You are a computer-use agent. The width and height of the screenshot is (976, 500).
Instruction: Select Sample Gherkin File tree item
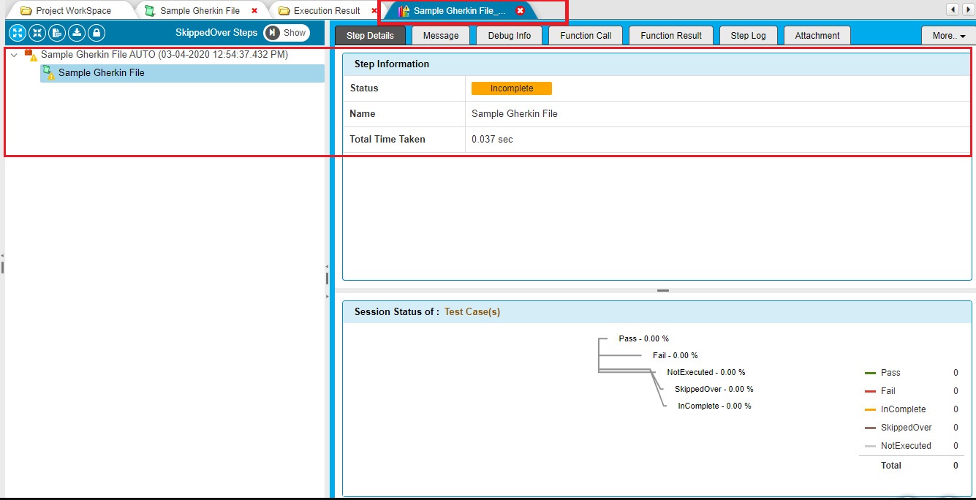click(101, 73)
